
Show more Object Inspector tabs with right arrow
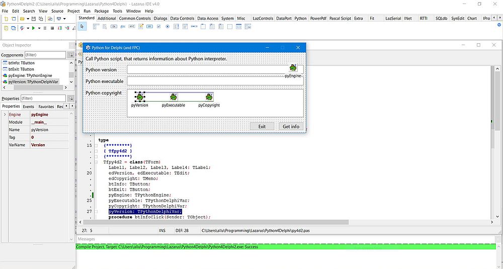tap(72, 106)
